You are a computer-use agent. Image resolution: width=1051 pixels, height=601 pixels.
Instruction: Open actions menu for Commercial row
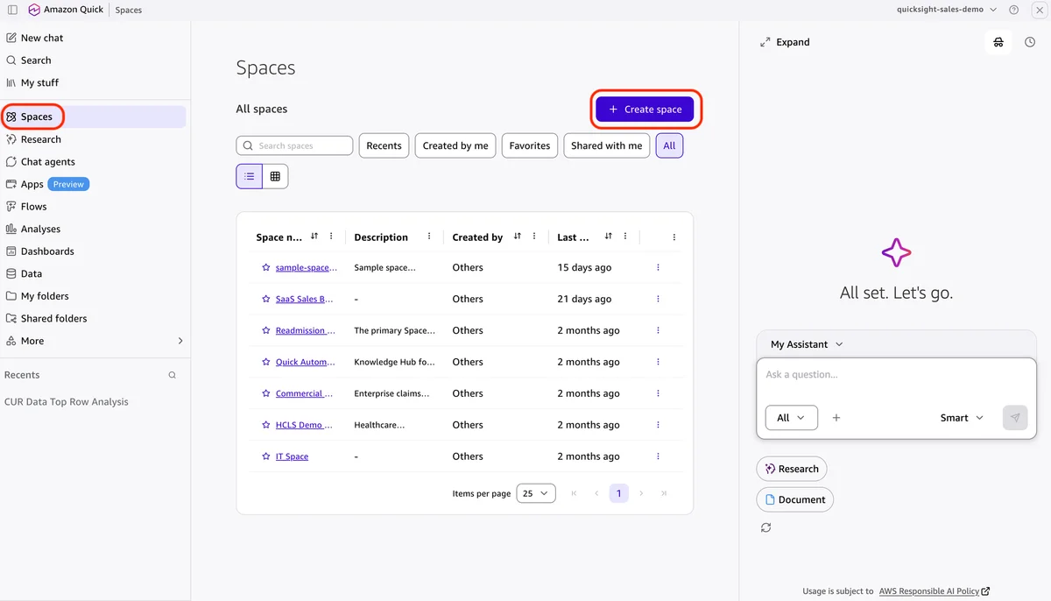[658, 393]
